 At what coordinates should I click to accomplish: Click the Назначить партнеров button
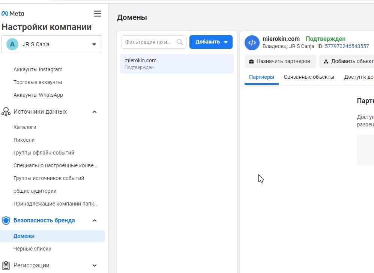coord(280,61)
